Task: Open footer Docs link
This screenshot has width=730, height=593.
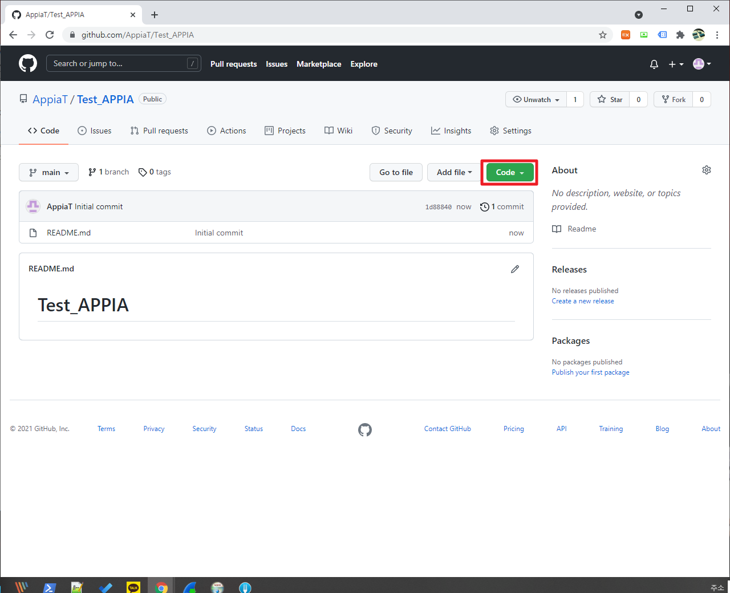Action: click(298, 429)
